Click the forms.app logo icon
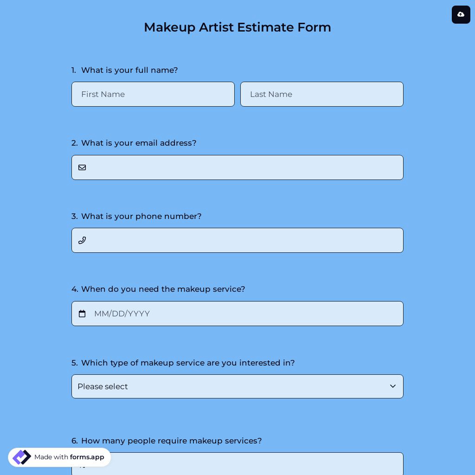The image size is (475, 475). (22, 457)
